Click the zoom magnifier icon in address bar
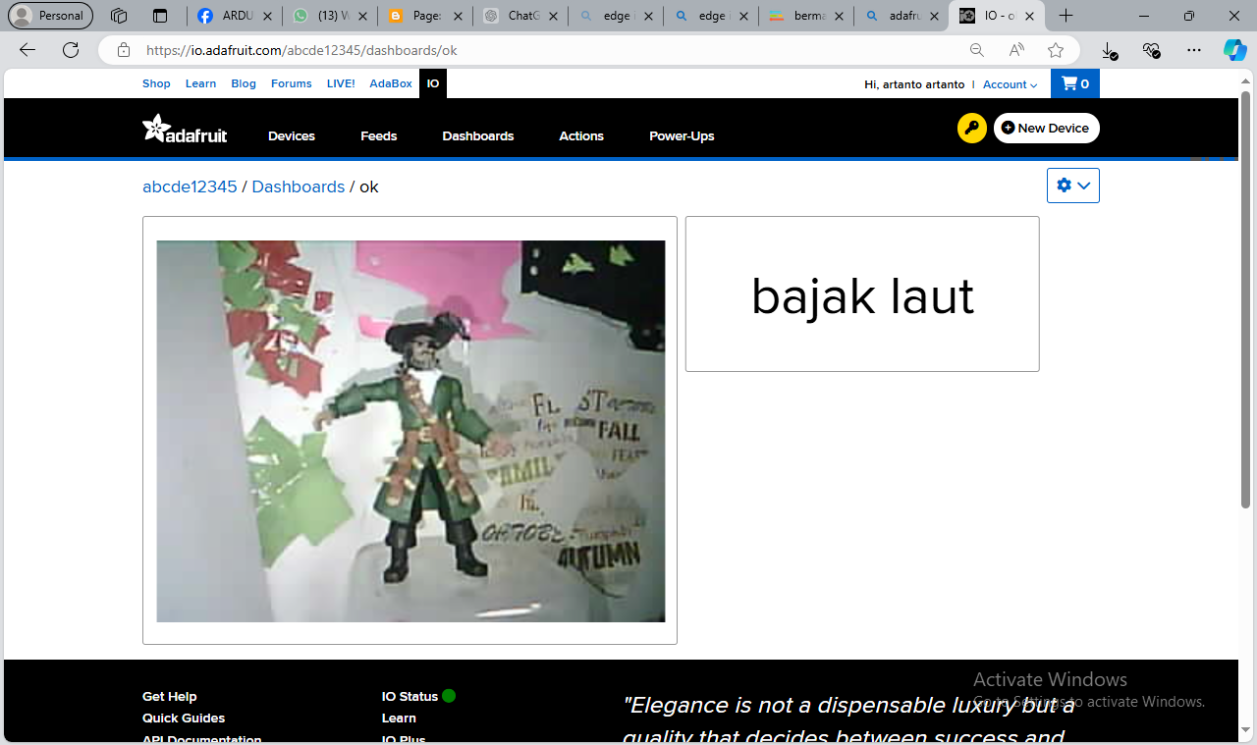The image size is (1257, 745). [976, 50]
